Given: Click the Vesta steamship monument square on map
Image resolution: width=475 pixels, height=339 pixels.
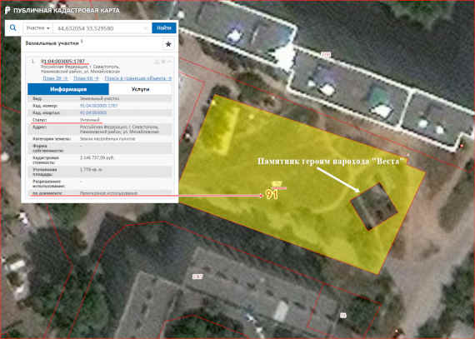Looking at the screenshot, I should (374, 207).
